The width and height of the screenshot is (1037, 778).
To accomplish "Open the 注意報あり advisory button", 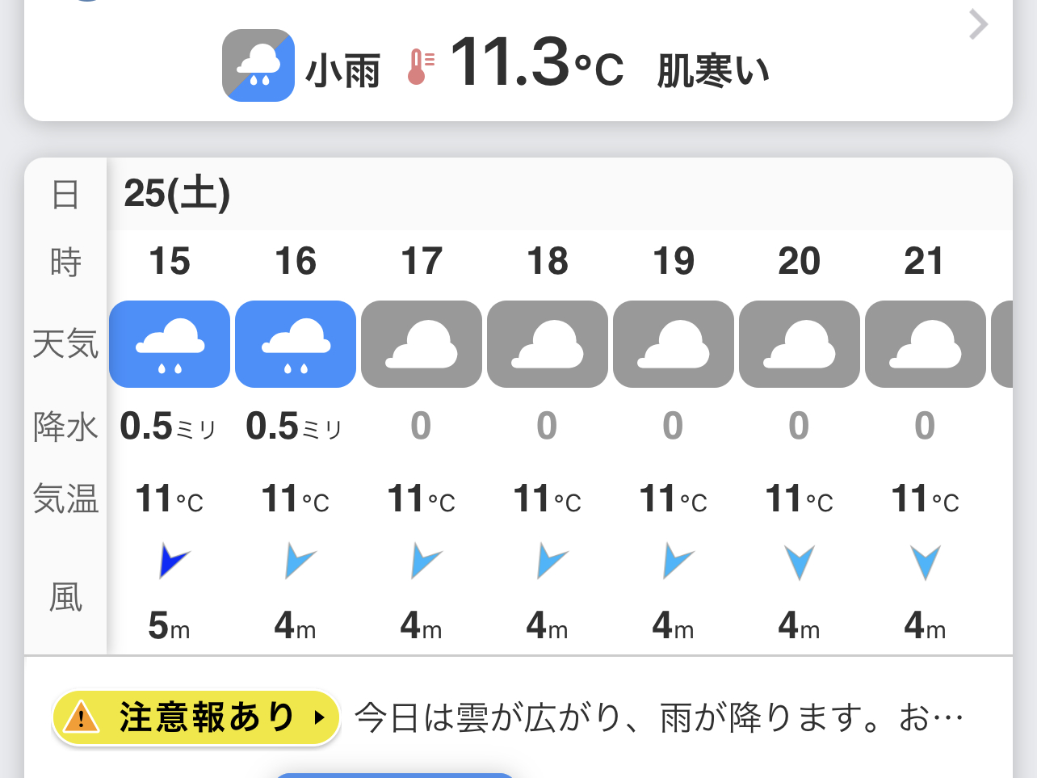I will coord(196,717).
